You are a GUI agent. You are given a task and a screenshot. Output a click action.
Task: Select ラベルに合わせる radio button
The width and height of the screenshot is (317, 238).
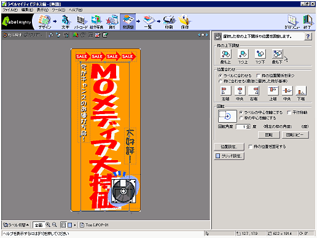221,75
